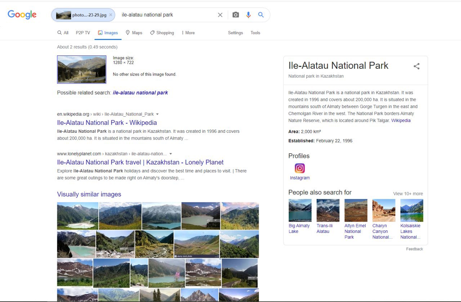
Task: Select the Images tab
Action: click(108, 33)
